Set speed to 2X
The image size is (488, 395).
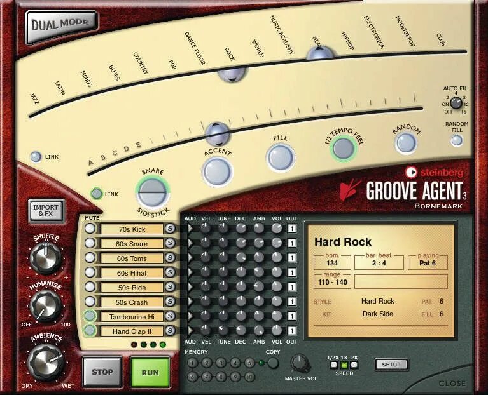[354, 365]
